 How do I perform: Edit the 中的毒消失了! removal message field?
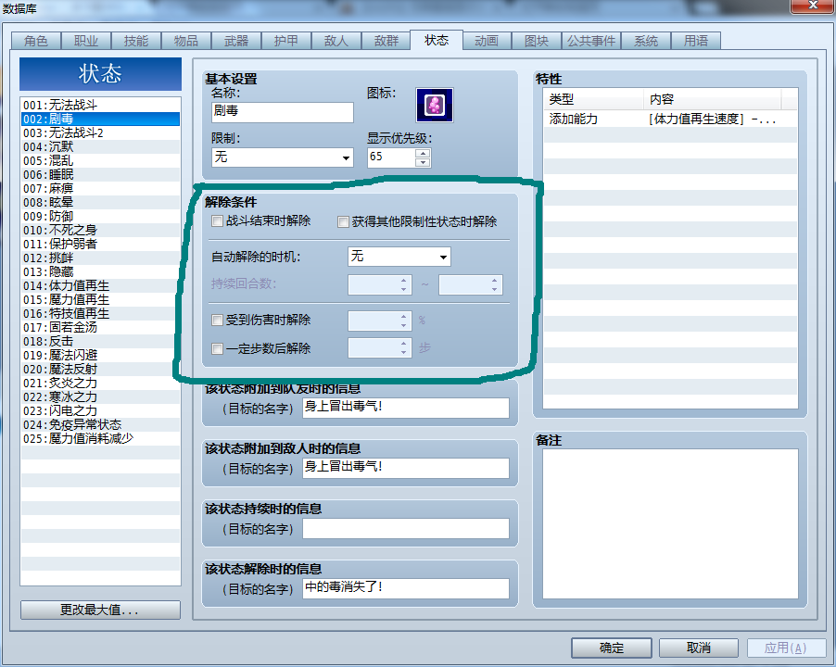click(406, 588)
